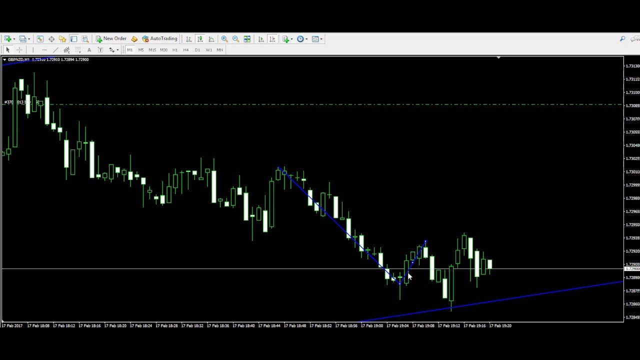The image size is (640, 360).
Task: Open the Navigator panel star-folder icon
Action: (62, 39)
